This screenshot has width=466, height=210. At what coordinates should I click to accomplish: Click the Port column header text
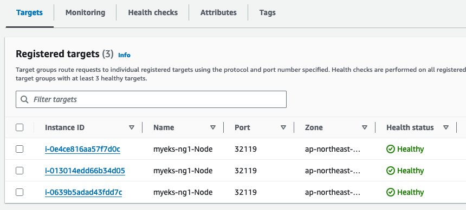243,127
